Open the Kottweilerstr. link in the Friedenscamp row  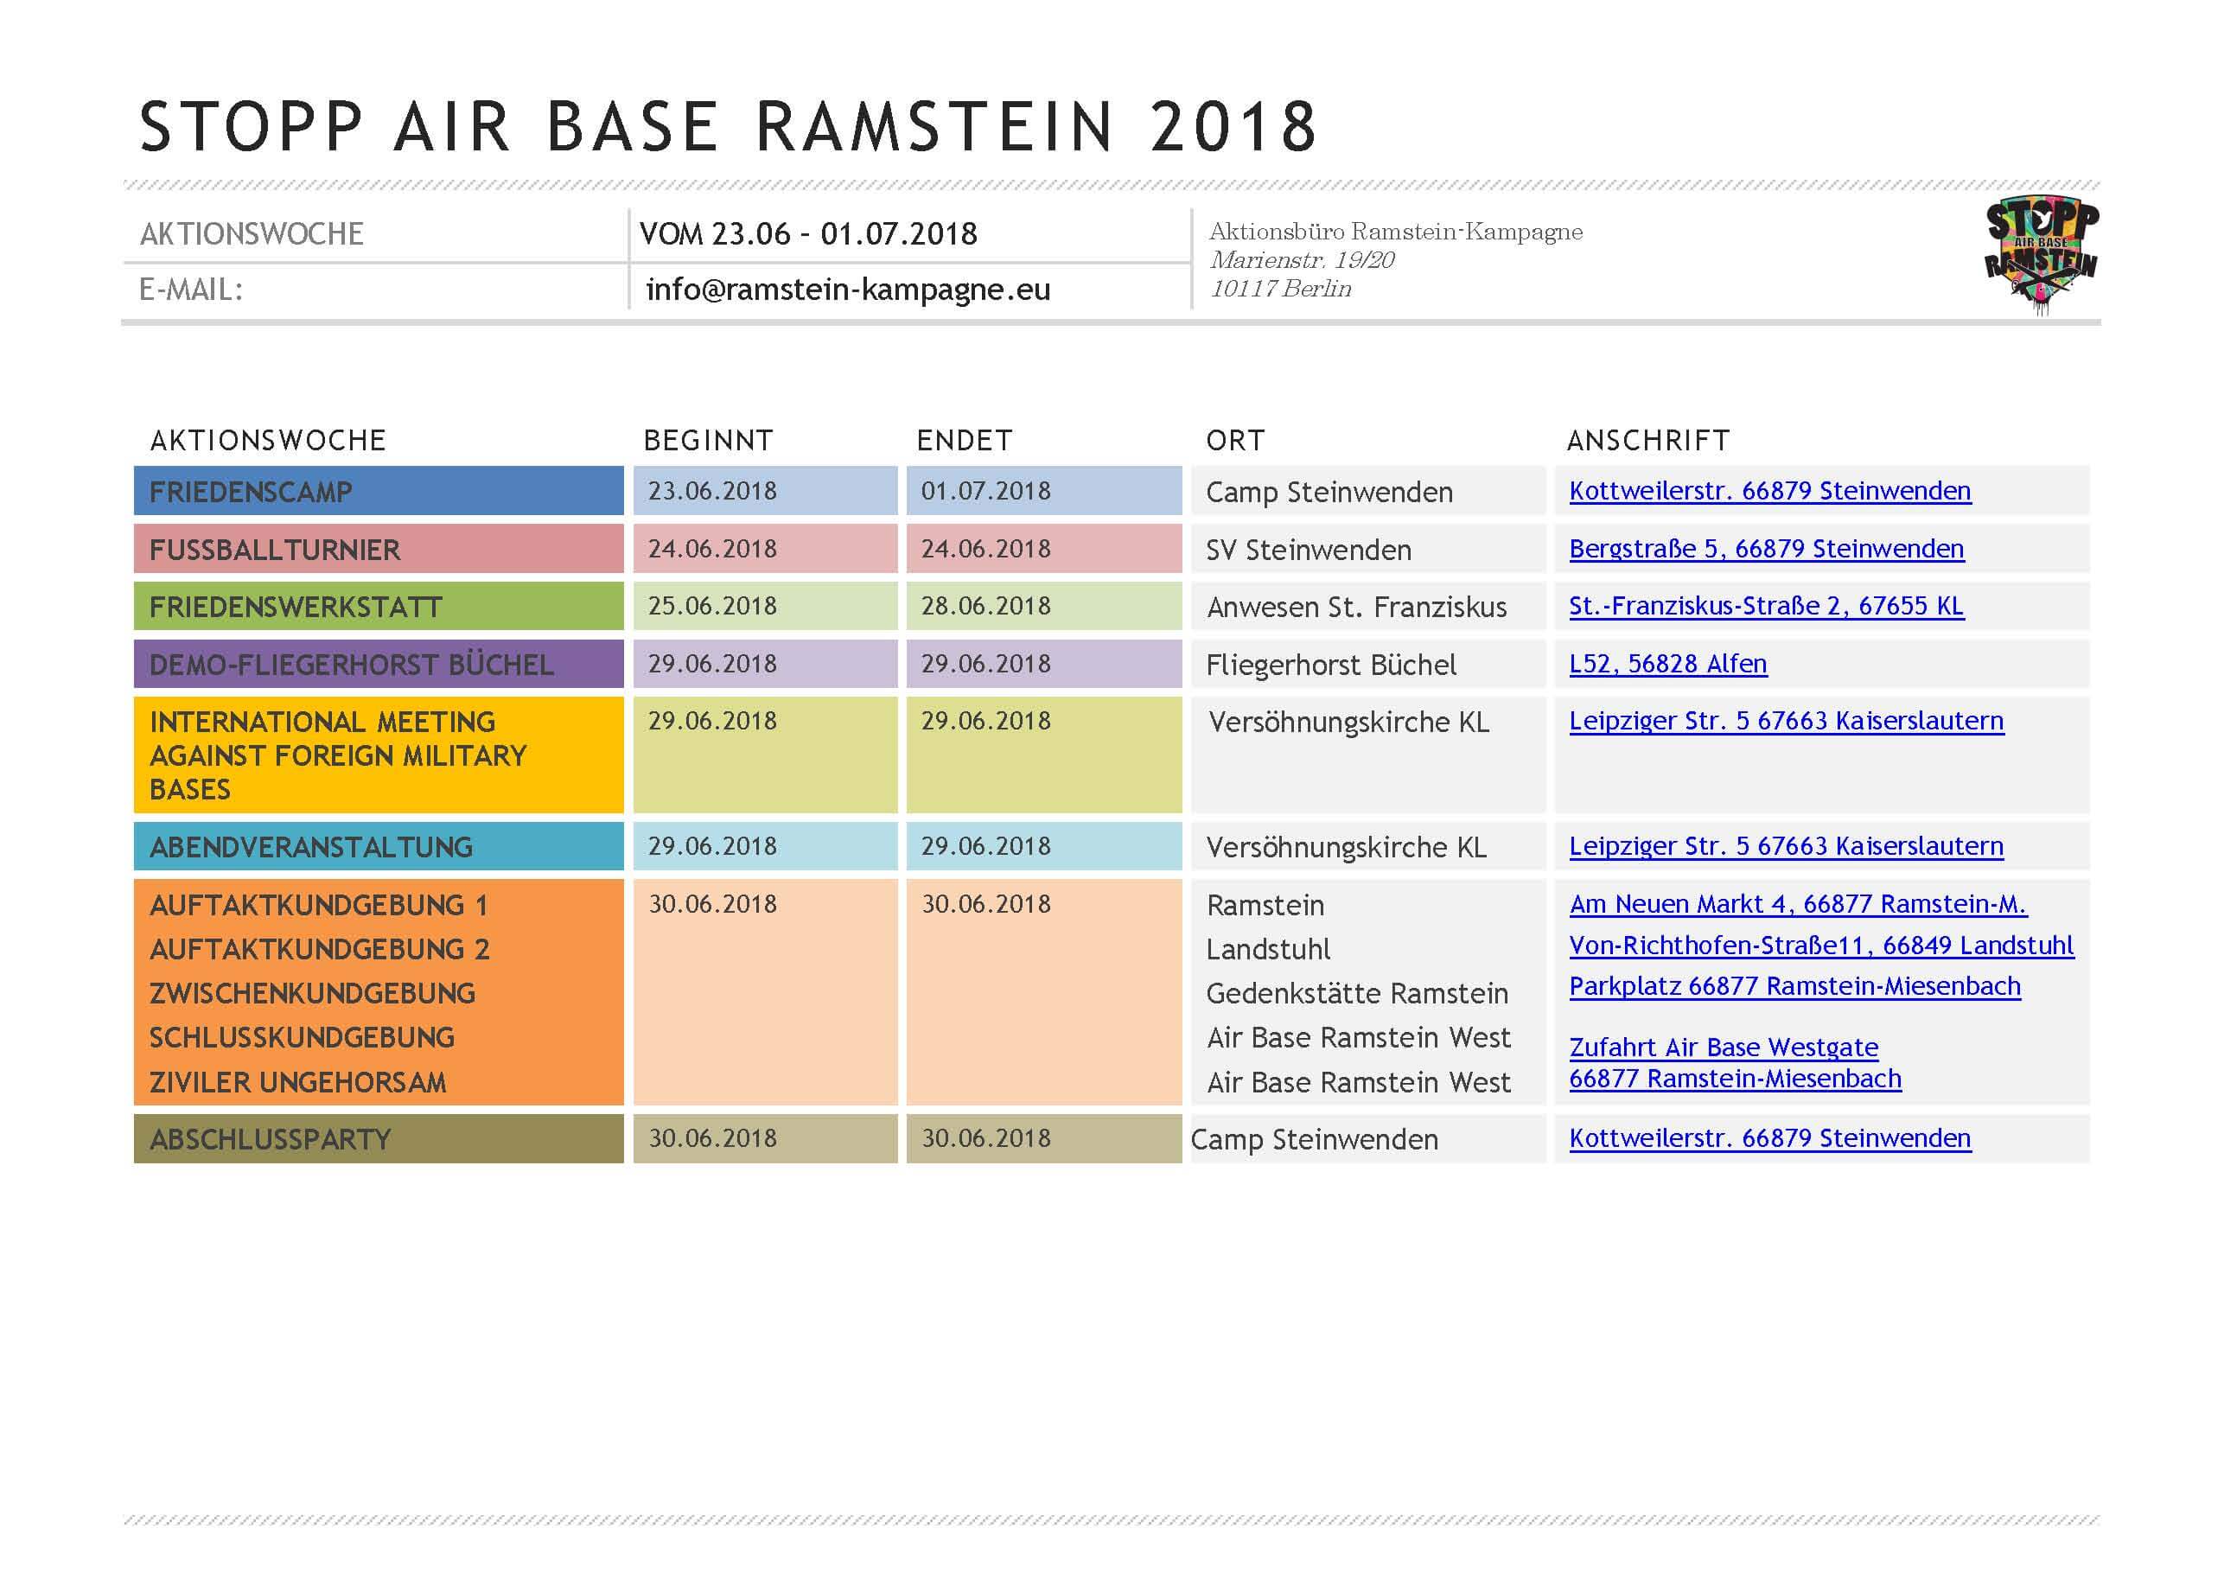pos(1769,491)
